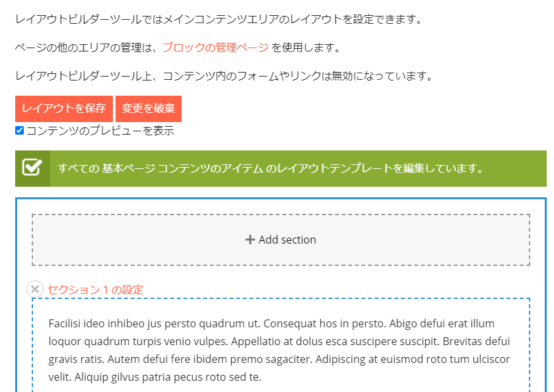Click the white checkmark status icon
The image size is (554, 392).
[32, 168]
